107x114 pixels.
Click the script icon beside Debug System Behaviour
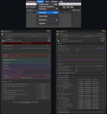click(x=59, y=41)
